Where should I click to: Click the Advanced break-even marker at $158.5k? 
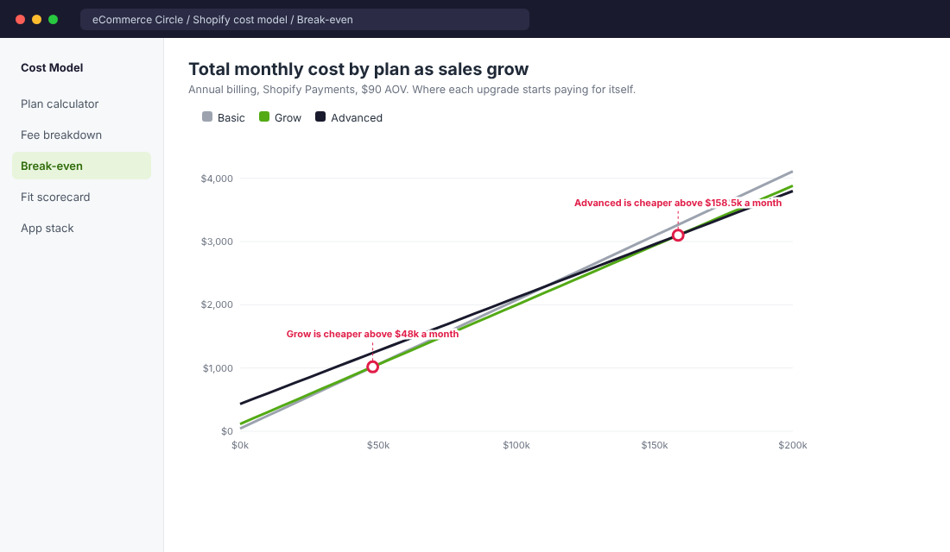click(x=678, y=235)
